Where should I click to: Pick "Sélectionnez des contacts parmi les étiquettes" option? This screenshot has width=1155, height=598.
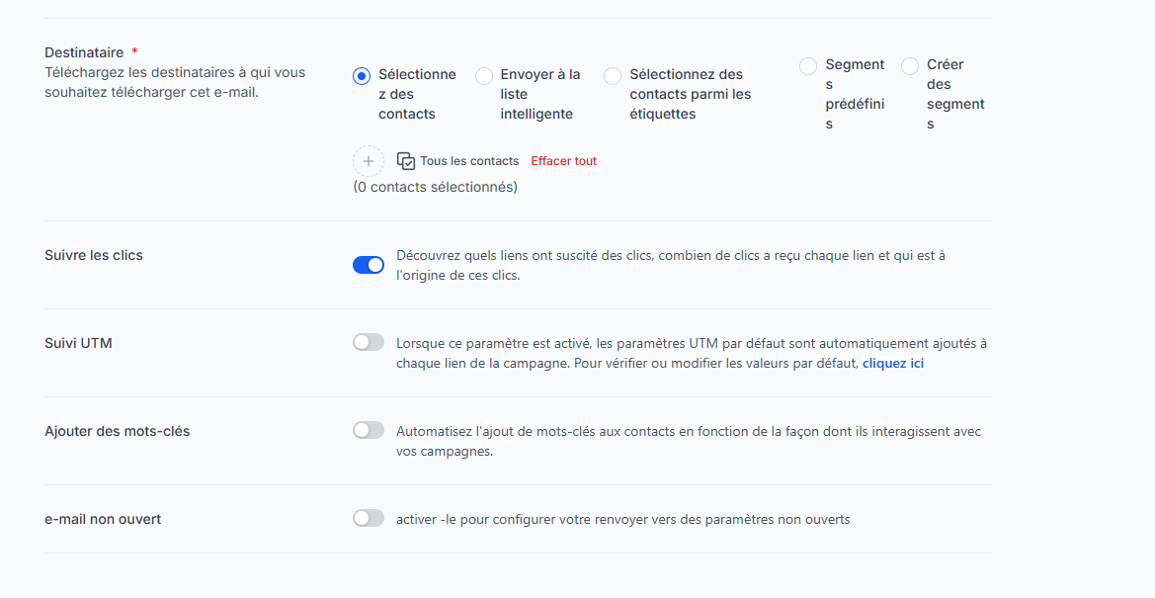[x=613, y=76]
